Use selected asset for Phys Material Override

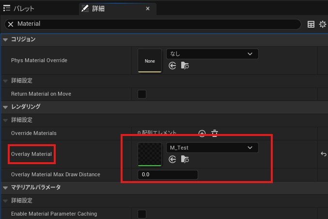tap(172, 65)
